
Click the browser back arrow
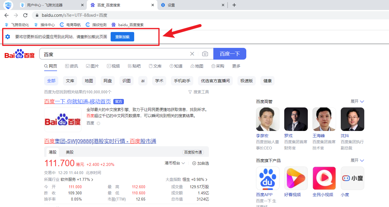coord(6,15)
